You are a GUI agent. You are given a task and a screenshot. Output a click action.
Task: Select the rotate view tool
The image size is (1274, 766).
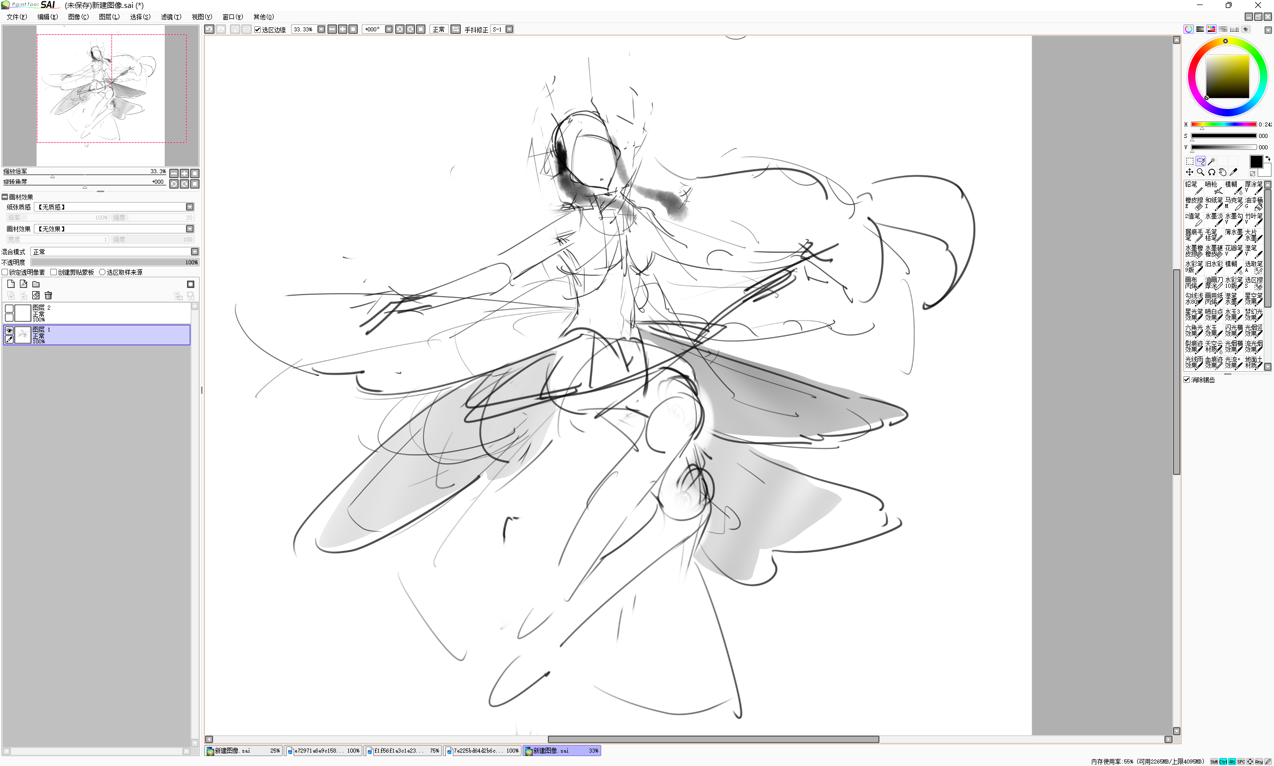click(1212, 172)
